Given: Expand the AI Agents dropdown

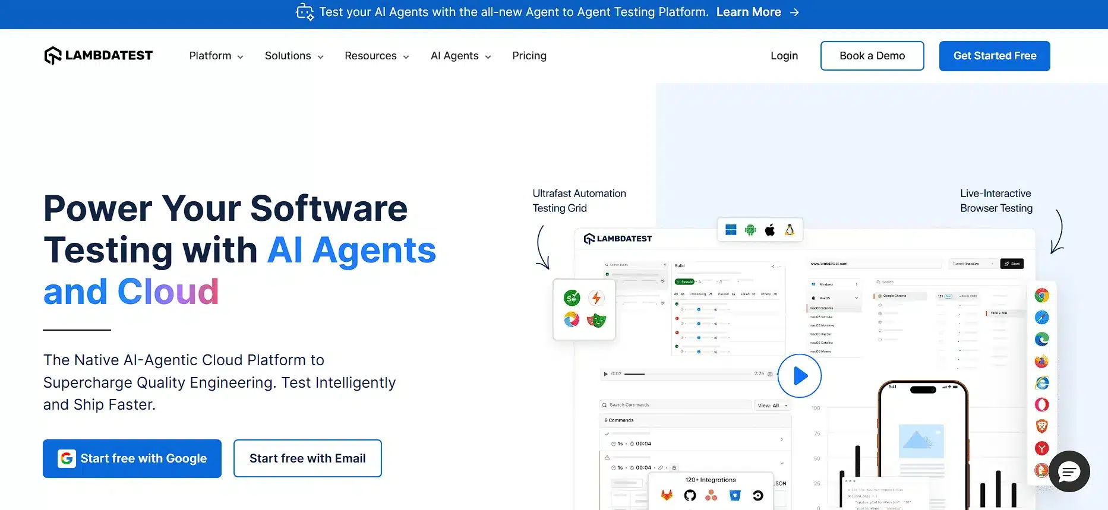Looking at the screenshot, I should tap(460, 56).
